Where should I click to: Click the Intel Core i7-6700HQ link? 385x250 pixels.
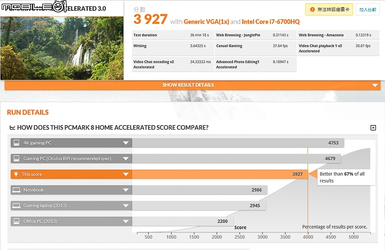tap(271, 22)
